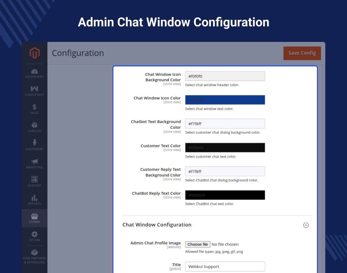This screenshot has width=347, height=273.
Task: Collapse the Chat Window Configuration section
Action: coord(305,225)
